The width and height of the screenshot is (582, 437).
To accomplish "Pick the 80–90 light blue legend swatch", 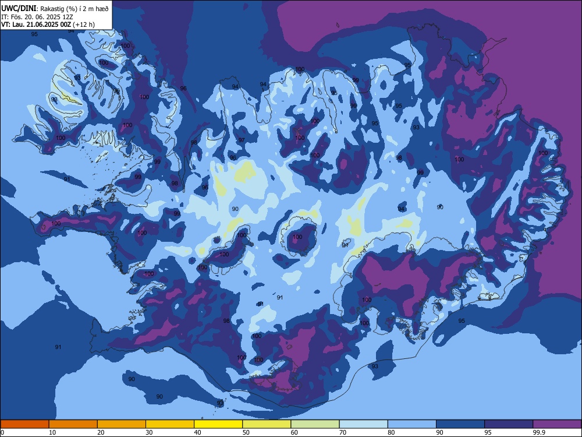I will (x=412, y=424).
